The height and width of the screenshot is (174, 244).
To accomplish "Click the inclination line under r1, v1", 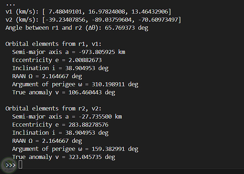I will 60,68.
